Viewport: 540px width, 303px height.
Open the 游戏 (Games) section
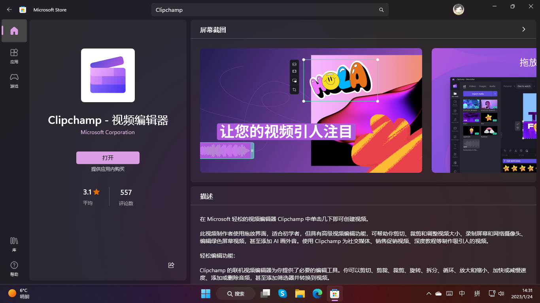(14, 80)
